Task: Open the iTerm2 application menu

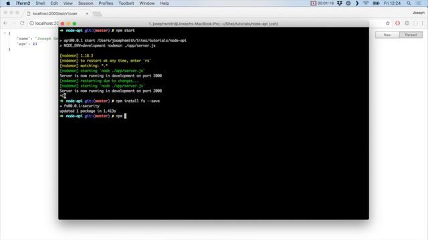Action: click(x=23, y=3)
